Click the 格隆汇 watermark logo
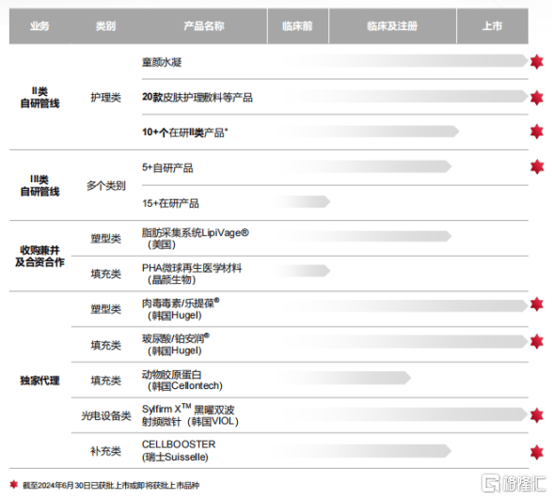This screenshot has height=499, width=552. tap(513, 483)
